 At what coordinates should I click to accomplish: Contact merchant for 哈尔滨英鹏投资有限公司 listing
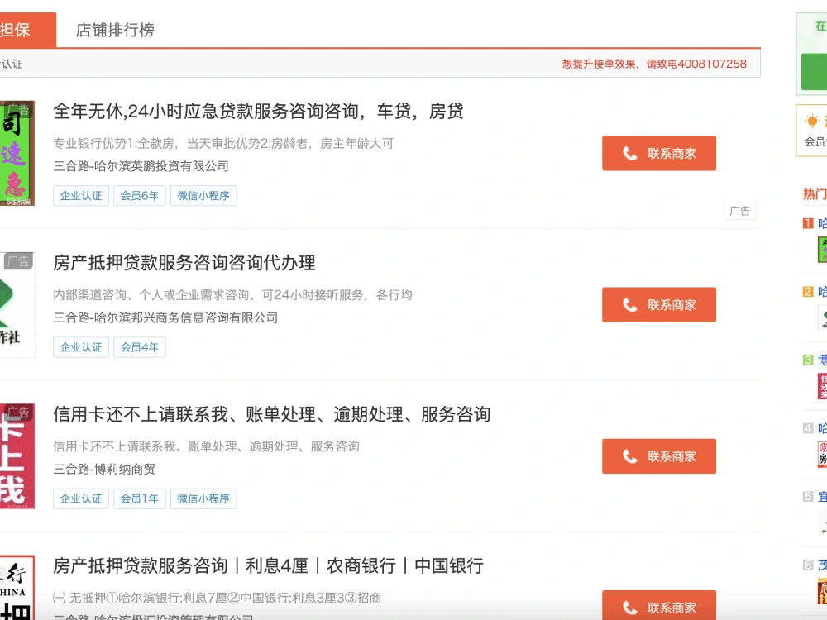(x=659, y=154)
